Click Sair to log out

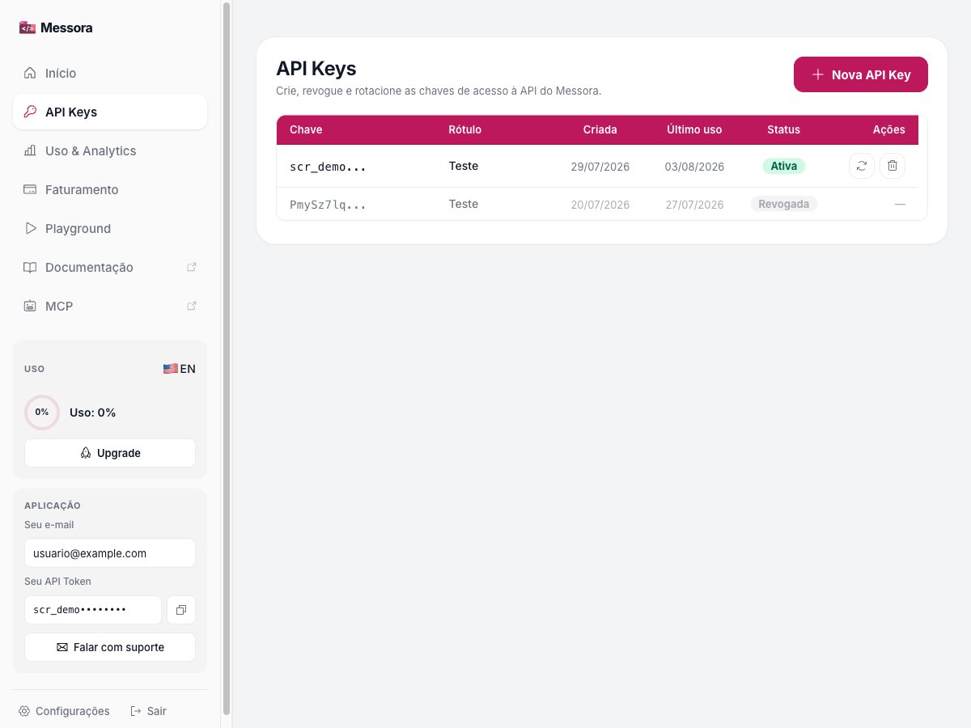pyautogui.click(x=148, y=711)
